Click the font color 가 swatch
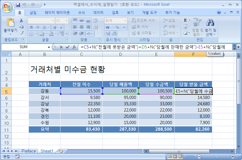The image size is (242, 160). (x=51, y=33)
